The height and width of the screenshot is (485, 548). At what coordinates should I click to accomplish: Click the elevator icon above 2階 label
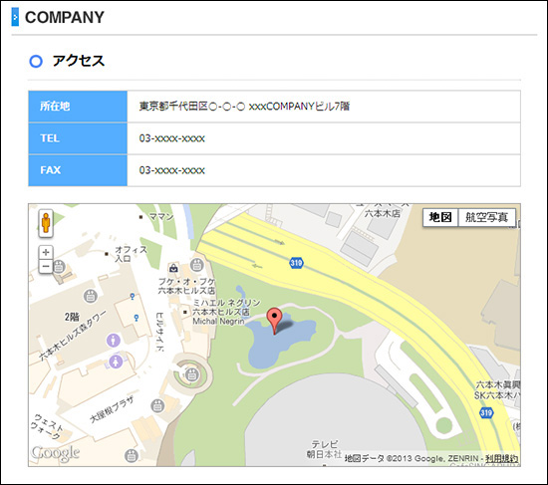90,296
